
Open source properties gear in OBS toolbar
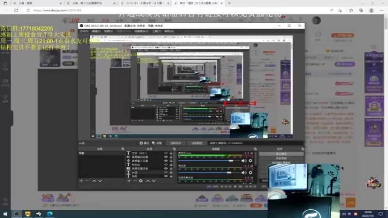[x=144, y=143]
